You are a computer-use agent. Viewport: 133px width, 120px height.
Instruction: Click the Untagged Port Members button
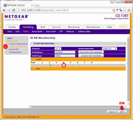tap(91, 52)
